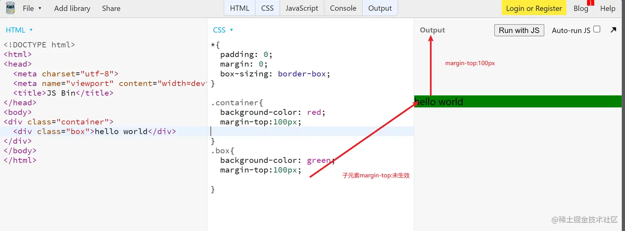Click the '.container{' selector line
Image resolution: width=625 pixels, height=231 pixels.
point(237,102)
